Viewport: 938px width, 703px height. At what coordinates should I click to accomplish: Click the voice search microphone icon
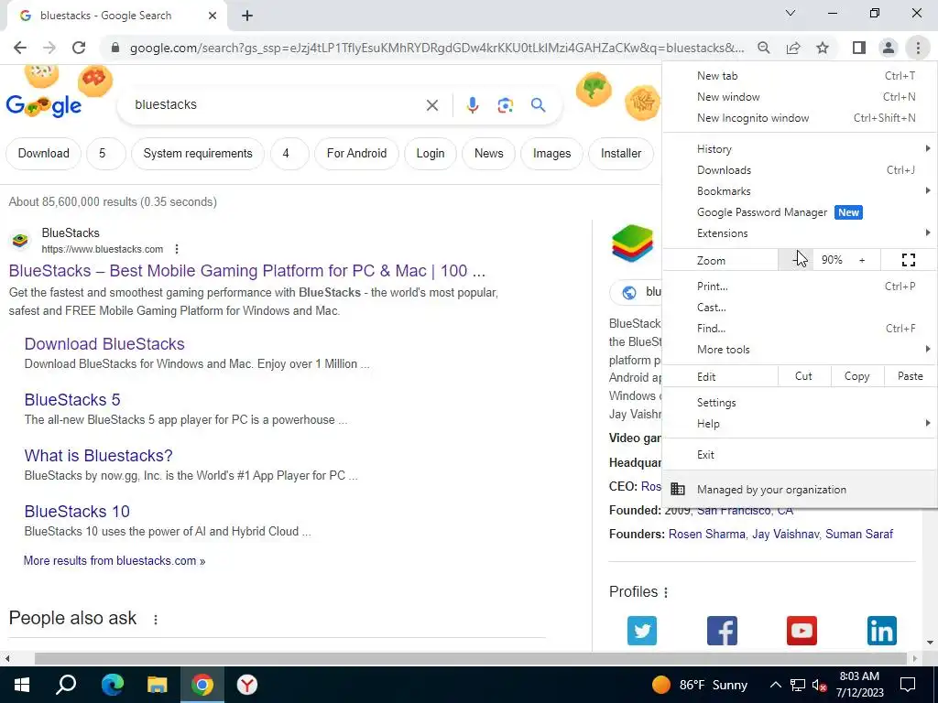click(x=472, y=105)
